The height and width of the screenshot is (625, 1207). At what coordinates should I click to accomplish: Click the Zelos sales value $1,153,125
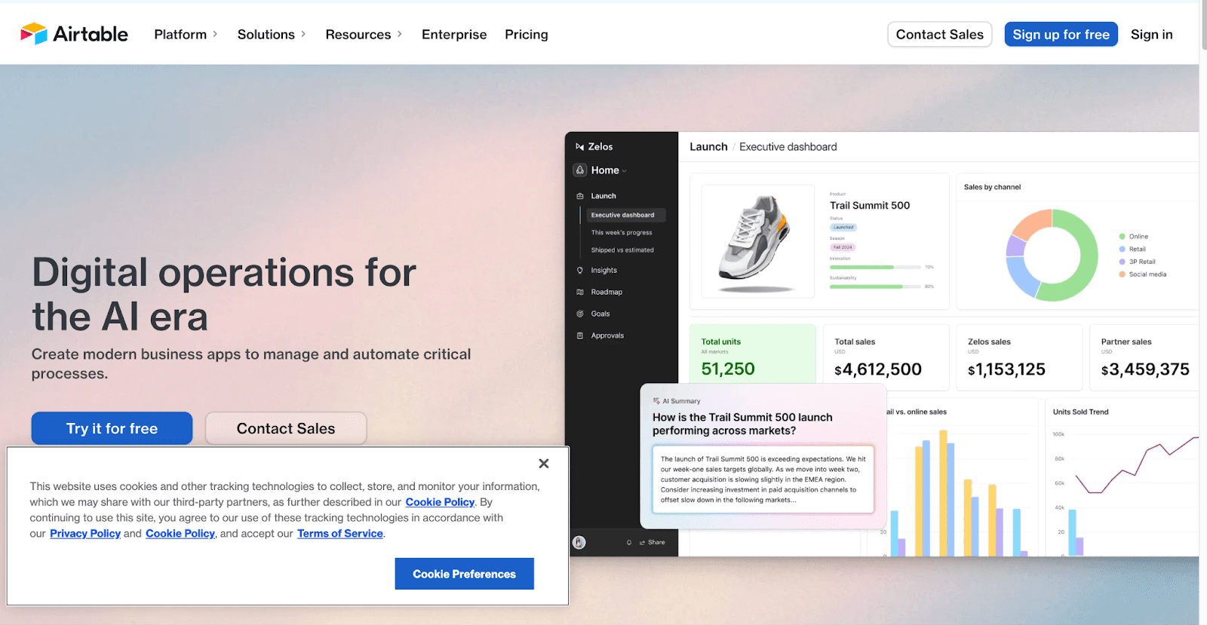(1006, 369)
